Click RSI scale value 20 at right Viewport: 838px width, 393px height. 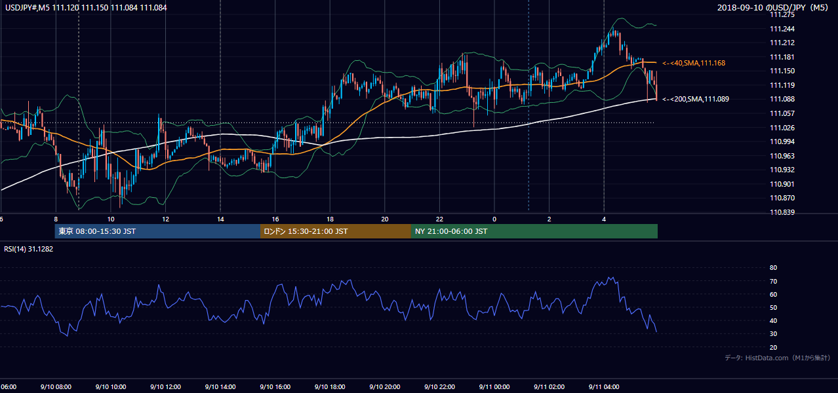(x=774, y=347)
